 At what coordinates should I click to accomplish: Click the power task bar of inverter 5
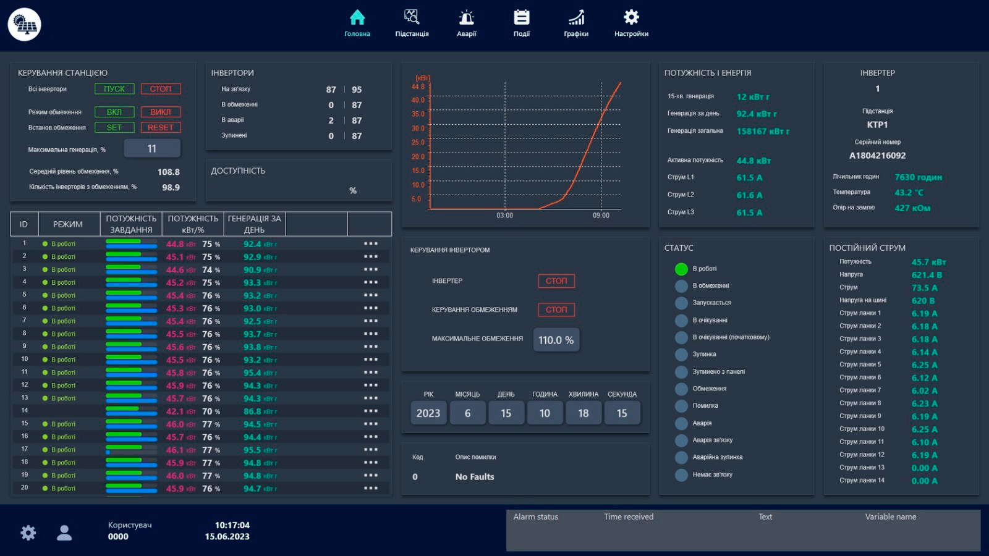(131, 295)
